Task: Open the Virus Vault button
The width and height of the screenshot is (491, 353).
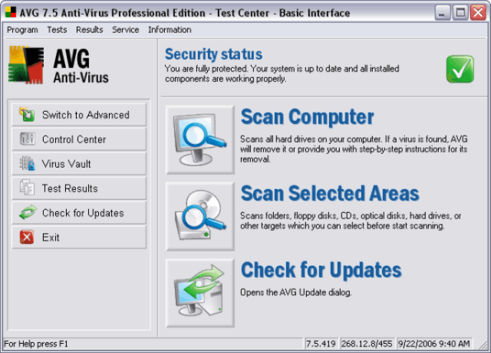Action: pos(79,164)
